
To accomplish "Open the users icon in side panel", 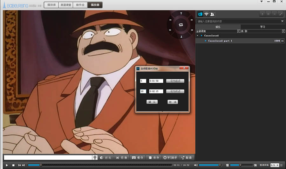I will pyautogui.click(x=212, y=14).
